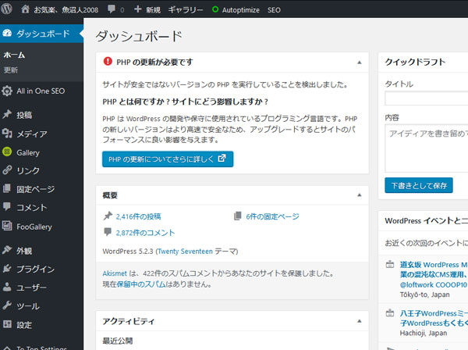The image size is (468, 350).
Task: Click the red PHP warning exclamation icon
Action: coord(108,62)
